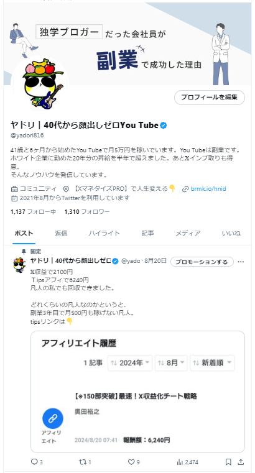The height and width of the screenshot is (473, 255).
Task: Click the blue verified badge beside profile name
Action: click(163, 125)
